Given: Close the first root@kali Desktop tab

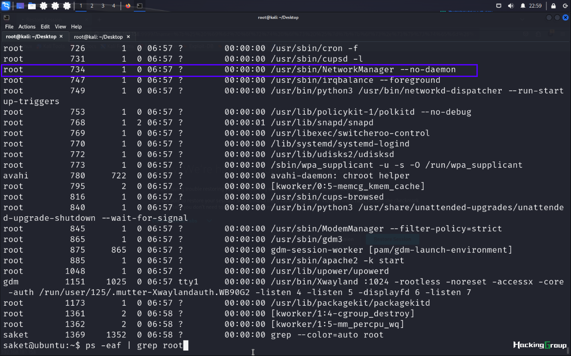Looking at the screenshot, I should (x=61, y=36).
